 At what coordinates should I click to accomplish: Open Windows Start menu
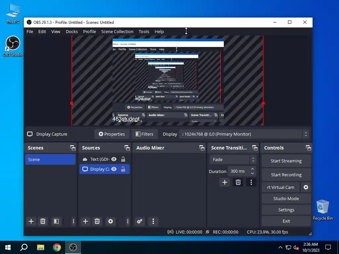tap(8, 247)
